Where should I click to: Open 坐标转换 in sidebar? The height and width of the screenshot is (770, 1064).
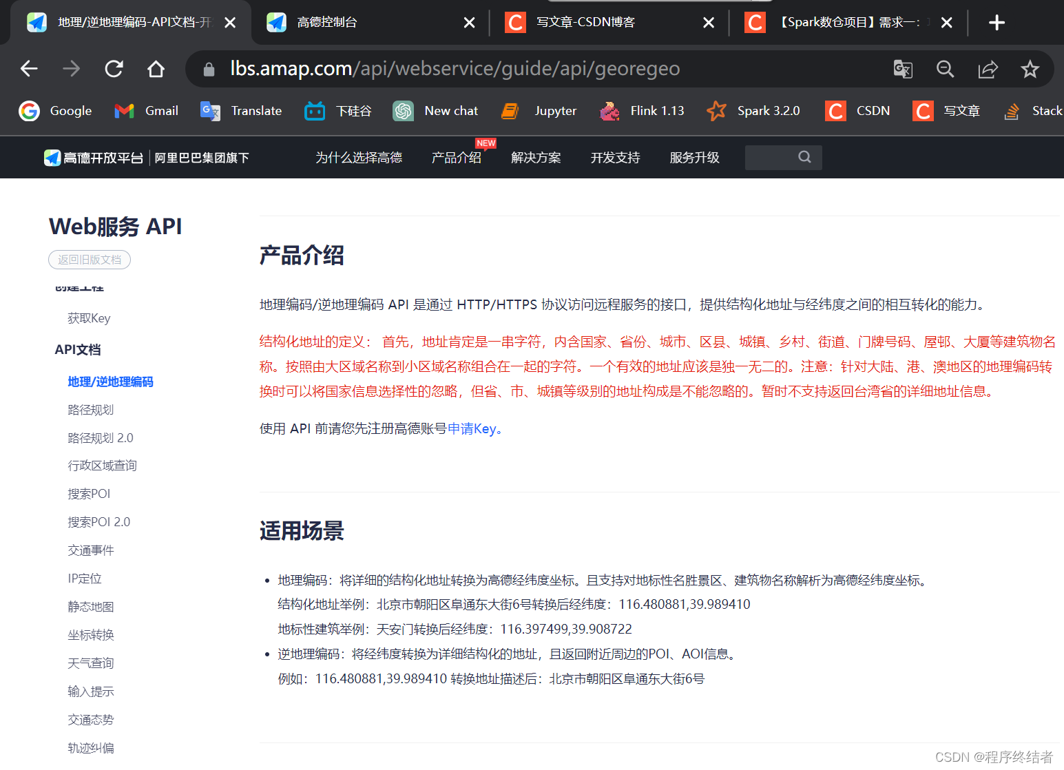[x=90, y=635]
